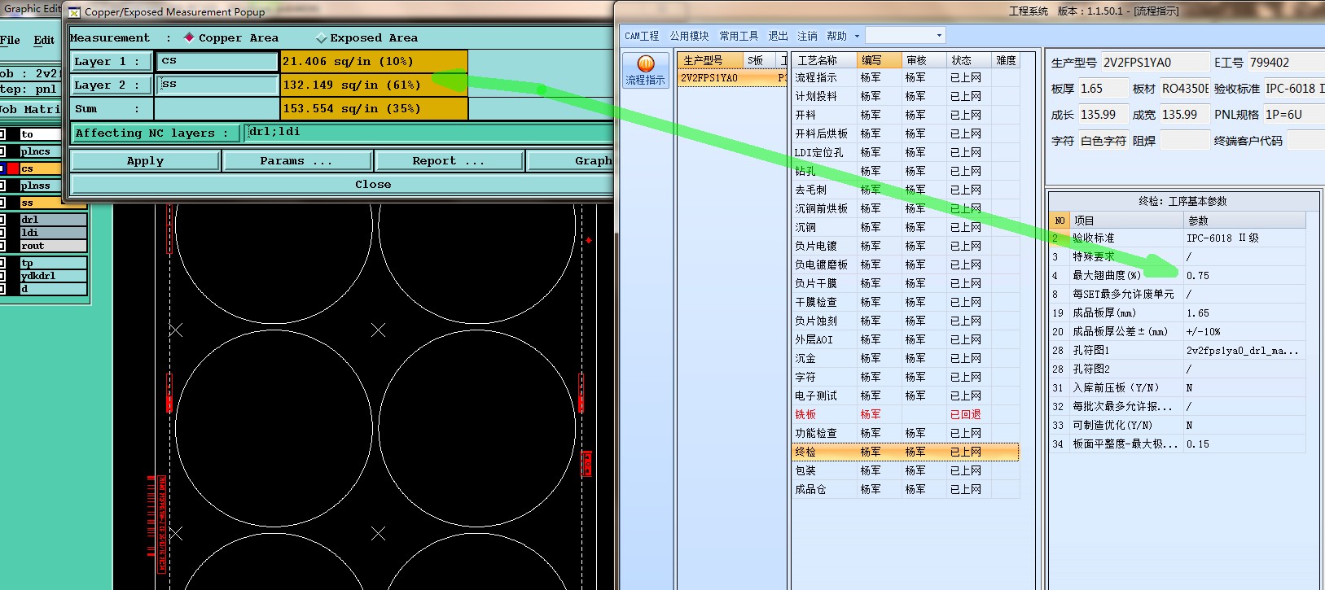Image resolution: width=1325 pixels, height=590 pixels.
Task: Click the 退出 menu item
Action: pyautogui.click(x=778, y=36)
